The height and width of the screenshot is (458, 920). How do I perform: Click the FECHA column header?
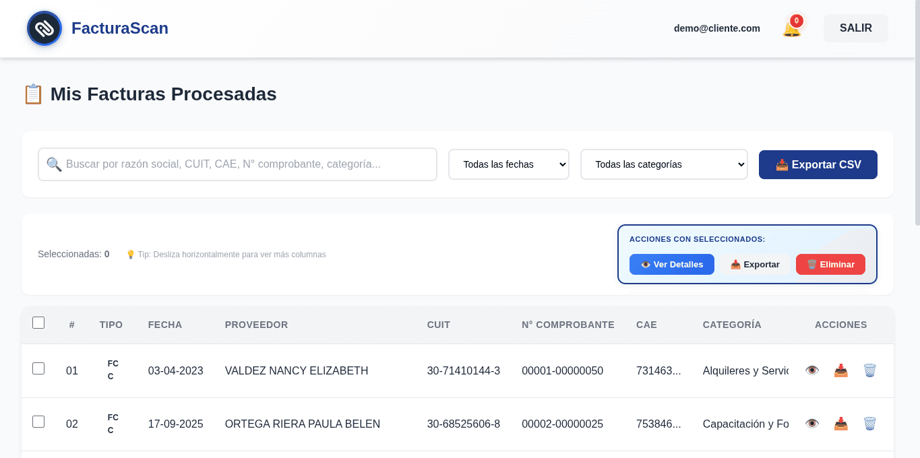click(165, 325)
